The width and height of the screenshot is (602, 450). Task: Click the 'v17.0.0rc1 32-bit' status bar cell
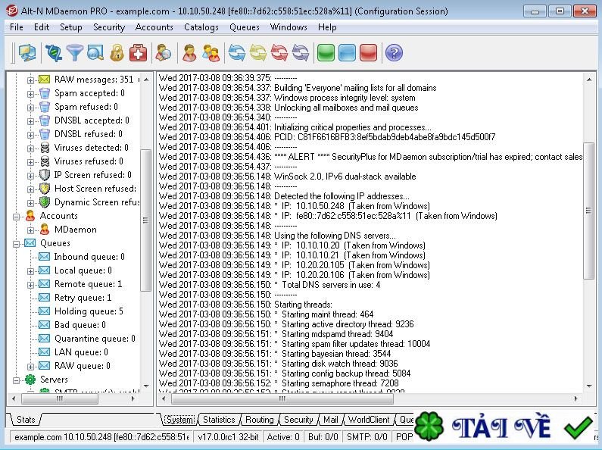[228, 437]
